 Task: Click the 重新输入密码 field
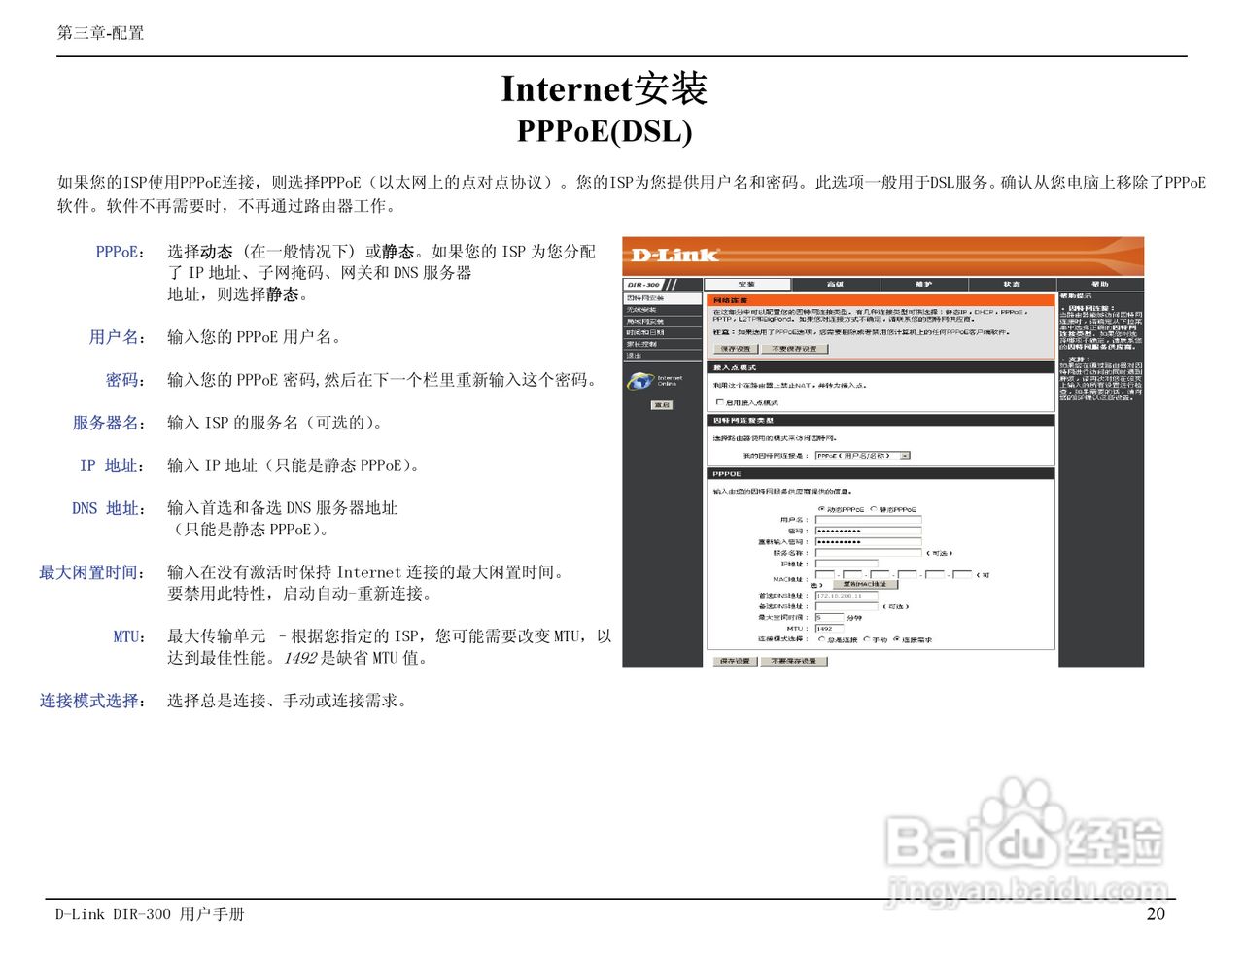tap(868, 542)
